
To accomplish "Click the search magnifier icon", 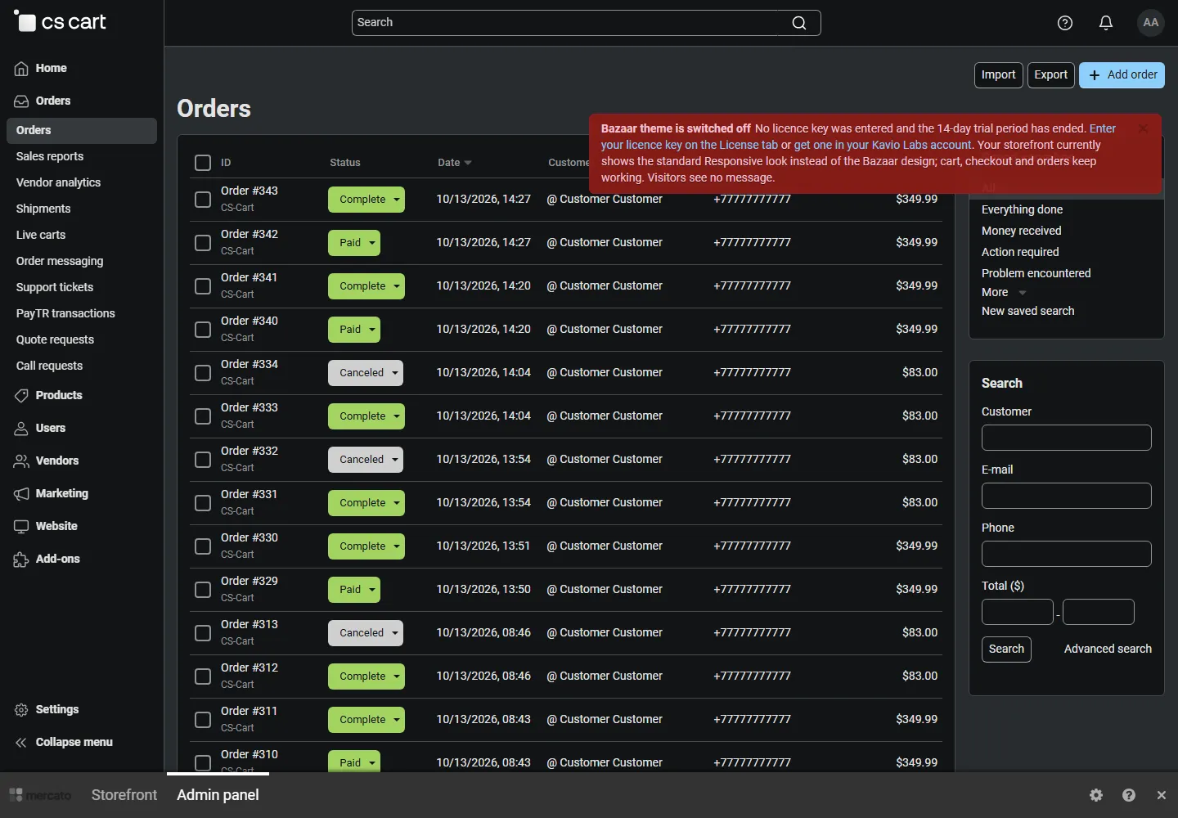I will [799, 23].
